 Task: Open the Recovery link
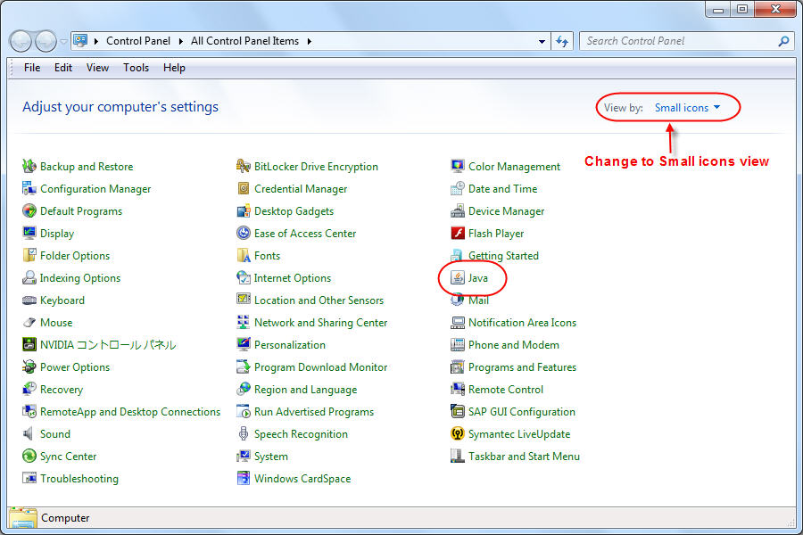coord(61,390)
